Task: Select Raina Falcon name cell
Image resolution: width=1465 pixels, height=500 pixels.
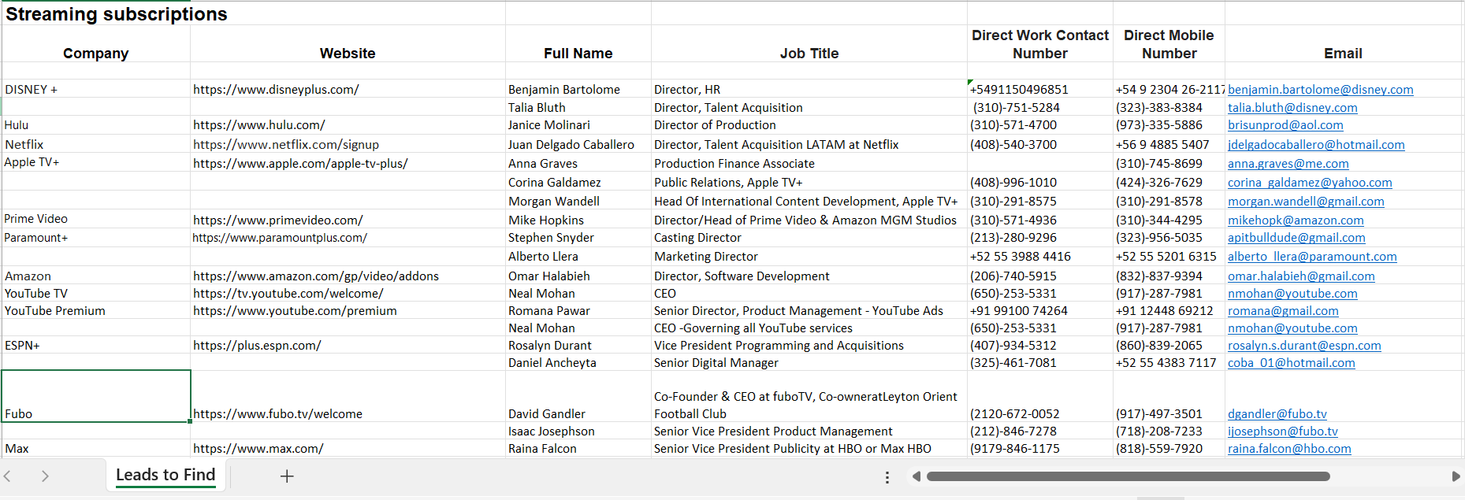Action: point(578,448)
